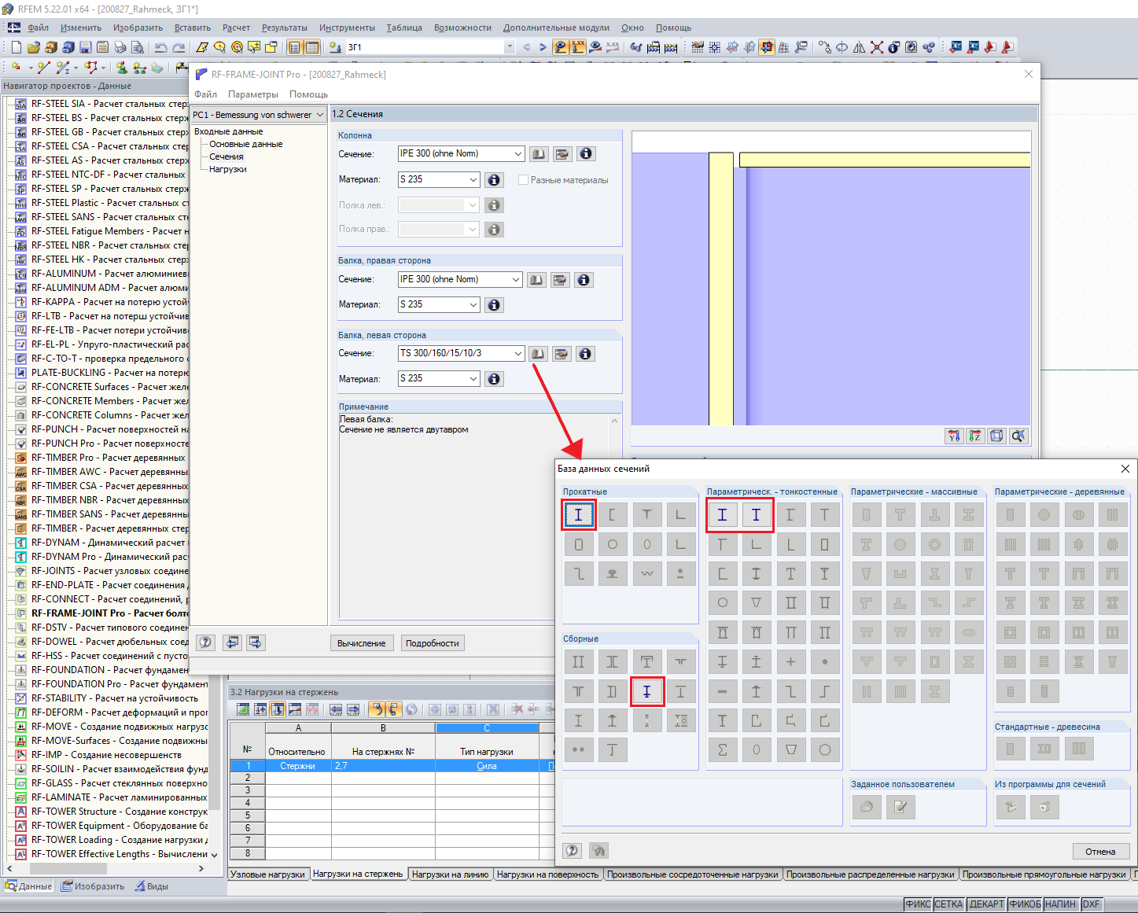This screenshot has height=913, width=1138.
Task: Toggle the НАПИН status bar button
Action: pos(1061,904)
